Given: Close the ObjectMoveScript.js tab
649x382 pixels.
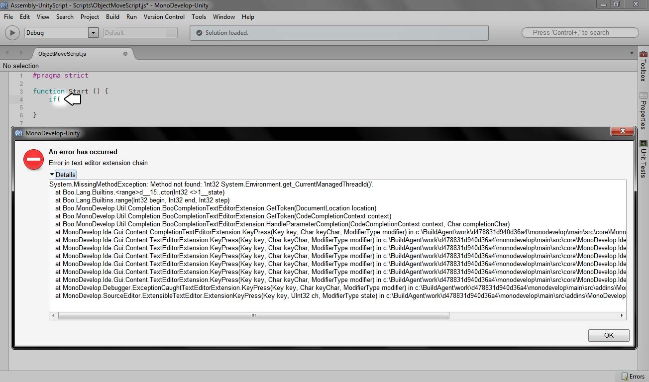Looking at the screenshot, I should [125, 54].
